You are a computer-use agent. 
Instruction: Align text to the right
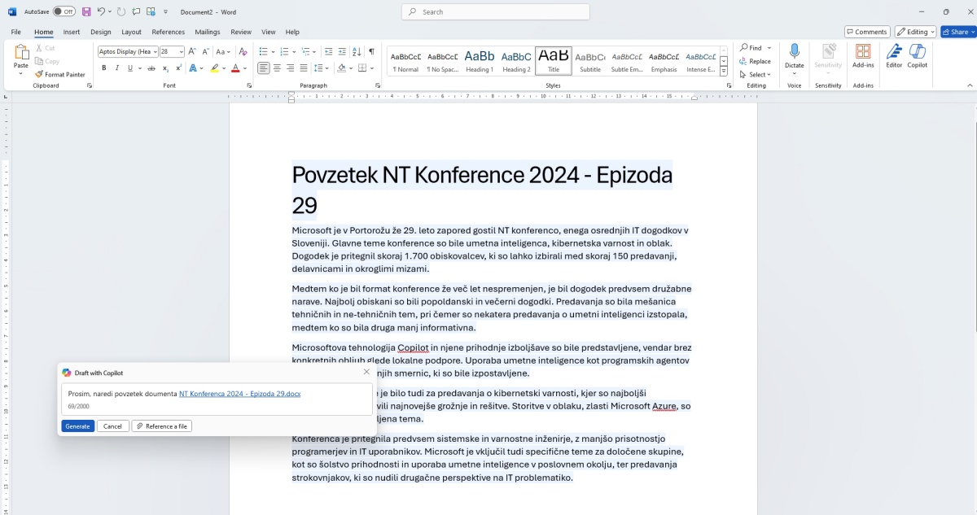tap(290, 68)
